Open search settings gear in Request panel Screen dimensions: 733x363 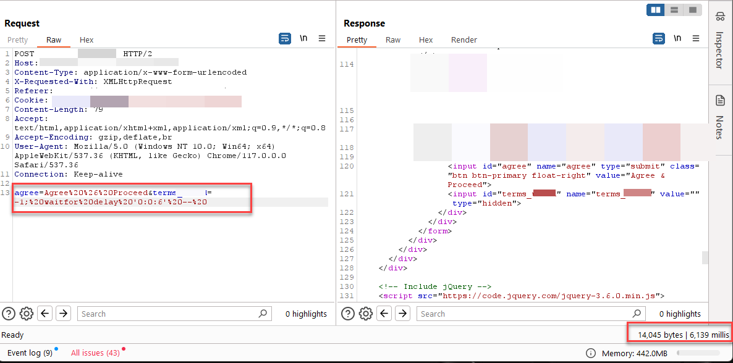27,314
